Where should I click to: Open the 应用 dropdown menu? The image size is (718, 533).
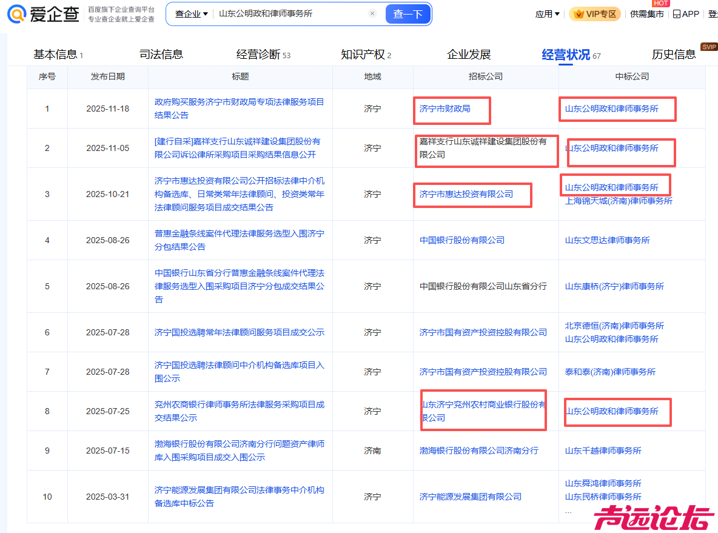pyautogui.click(x=547, y=14)
